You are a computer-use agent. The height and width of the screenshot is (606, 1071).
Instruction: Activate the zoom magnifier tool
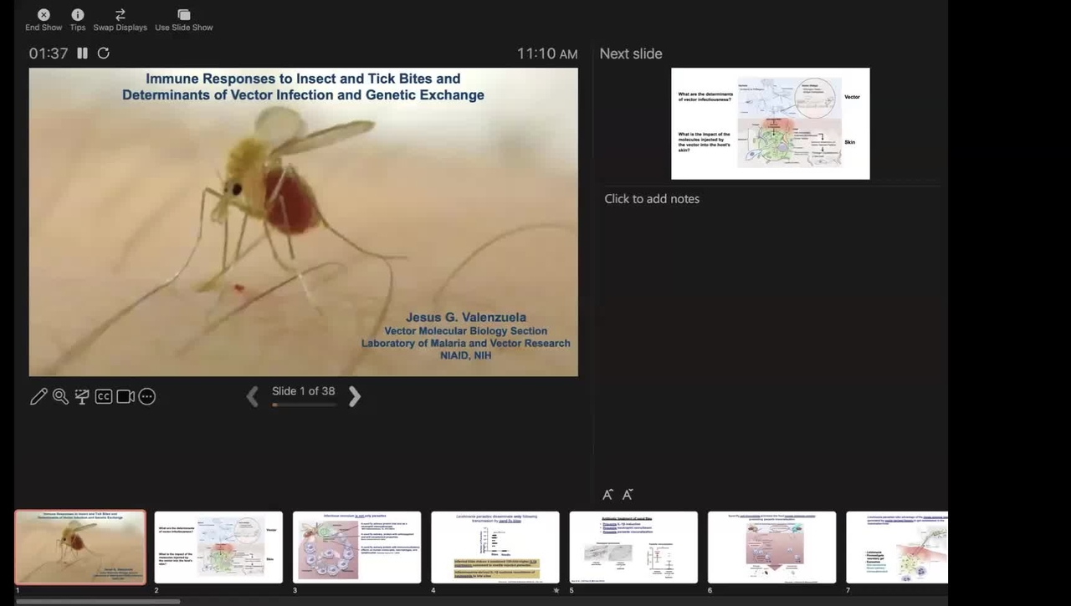tap(60, 397)
